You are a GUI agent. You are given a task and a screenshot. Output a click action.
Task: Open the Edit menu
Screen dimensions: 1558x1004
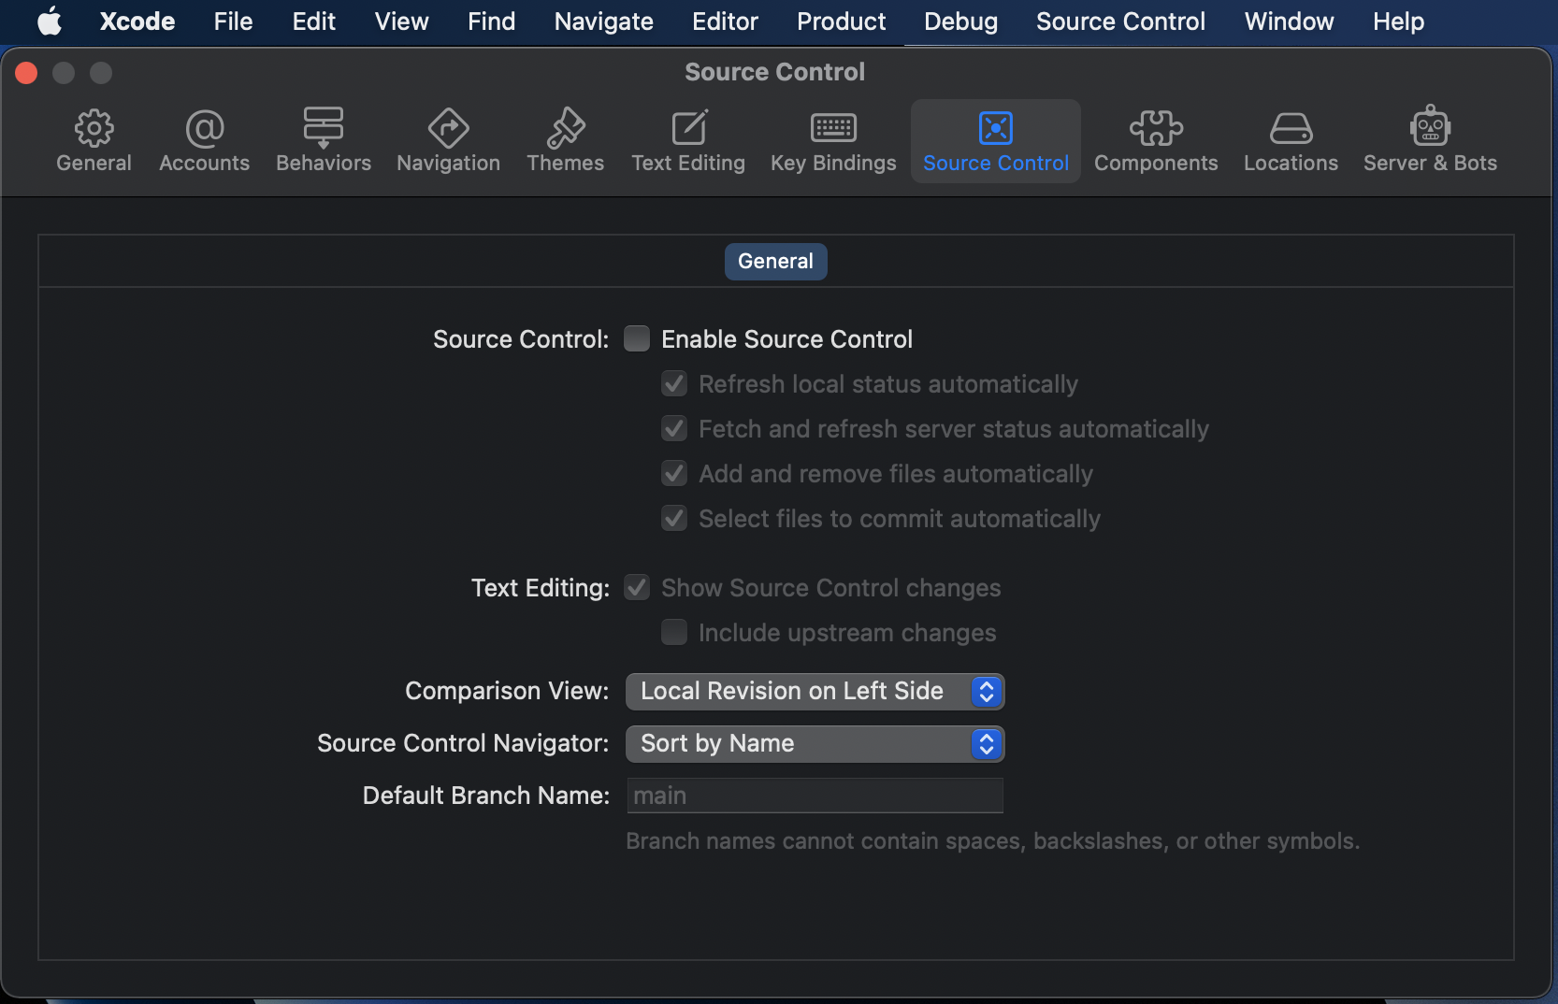pos(313,22)
